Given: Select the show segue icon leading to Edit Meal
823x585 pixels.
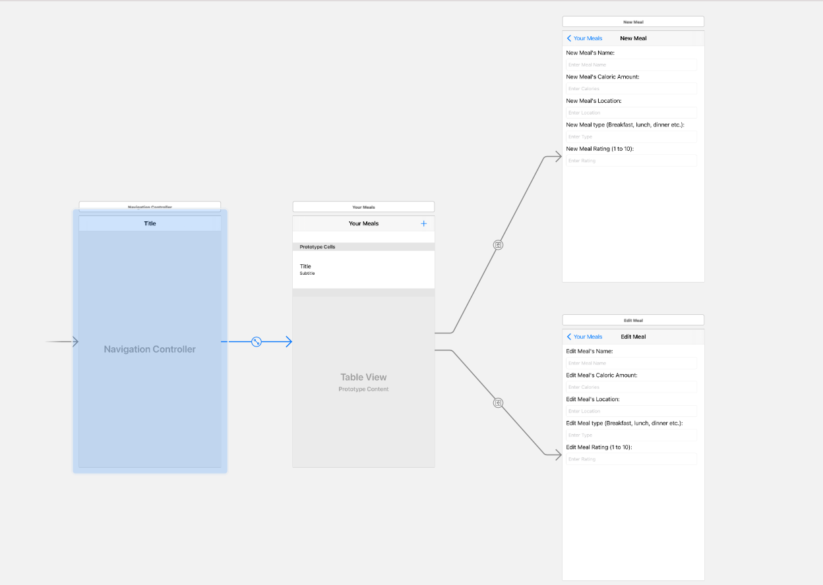Looking at the screenshot, I should pos(499,403).
